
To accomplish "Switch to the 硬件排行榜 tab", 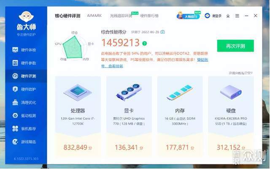I will (x=149, y=16).
